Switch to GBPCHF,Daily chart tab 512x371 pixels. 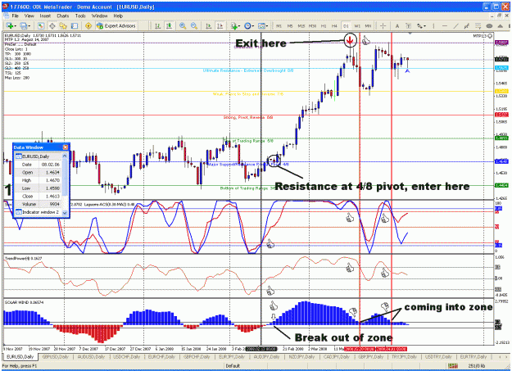[197, 357]
